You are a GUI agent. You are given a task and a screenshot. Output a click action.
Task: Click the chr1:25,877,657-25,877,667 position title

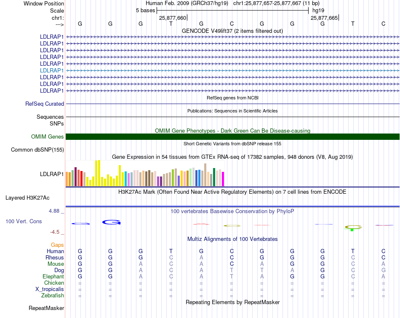coord(276,3)
